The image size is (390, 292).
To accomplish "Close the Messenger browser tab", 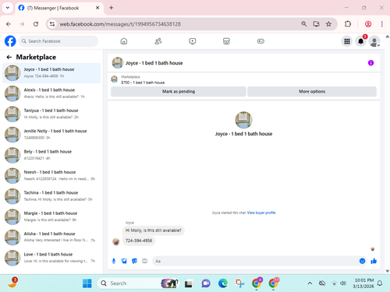I will pos(97,8).
